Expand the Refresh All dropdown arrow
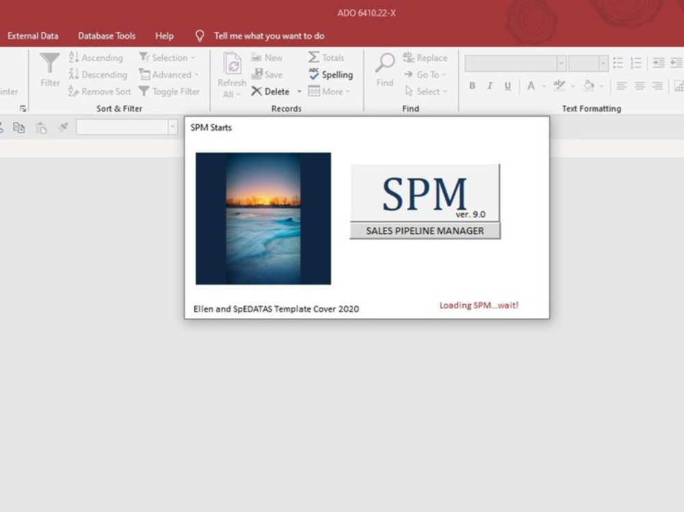684x512 pixels. [x=238, y=94]
